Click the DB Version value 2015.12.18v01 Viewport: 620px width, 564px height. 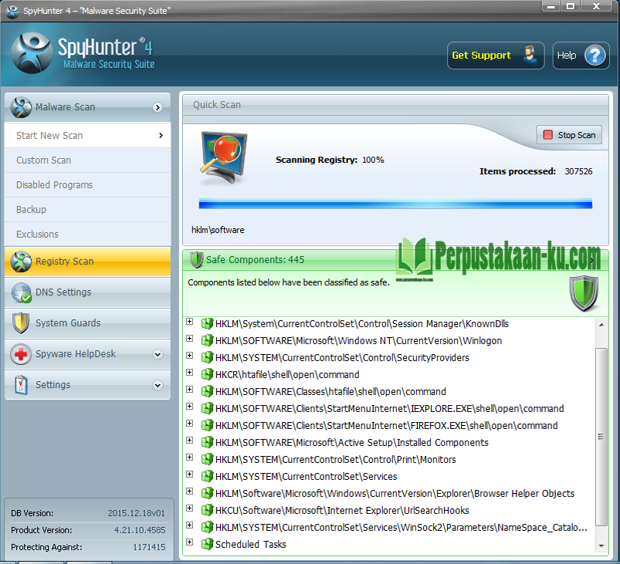click(137, 513)
